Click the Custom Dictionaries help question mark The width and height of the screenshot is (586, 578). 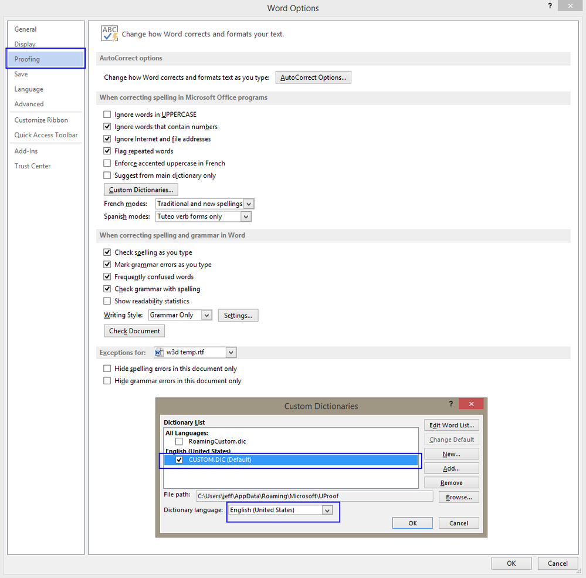coord(450,404)
